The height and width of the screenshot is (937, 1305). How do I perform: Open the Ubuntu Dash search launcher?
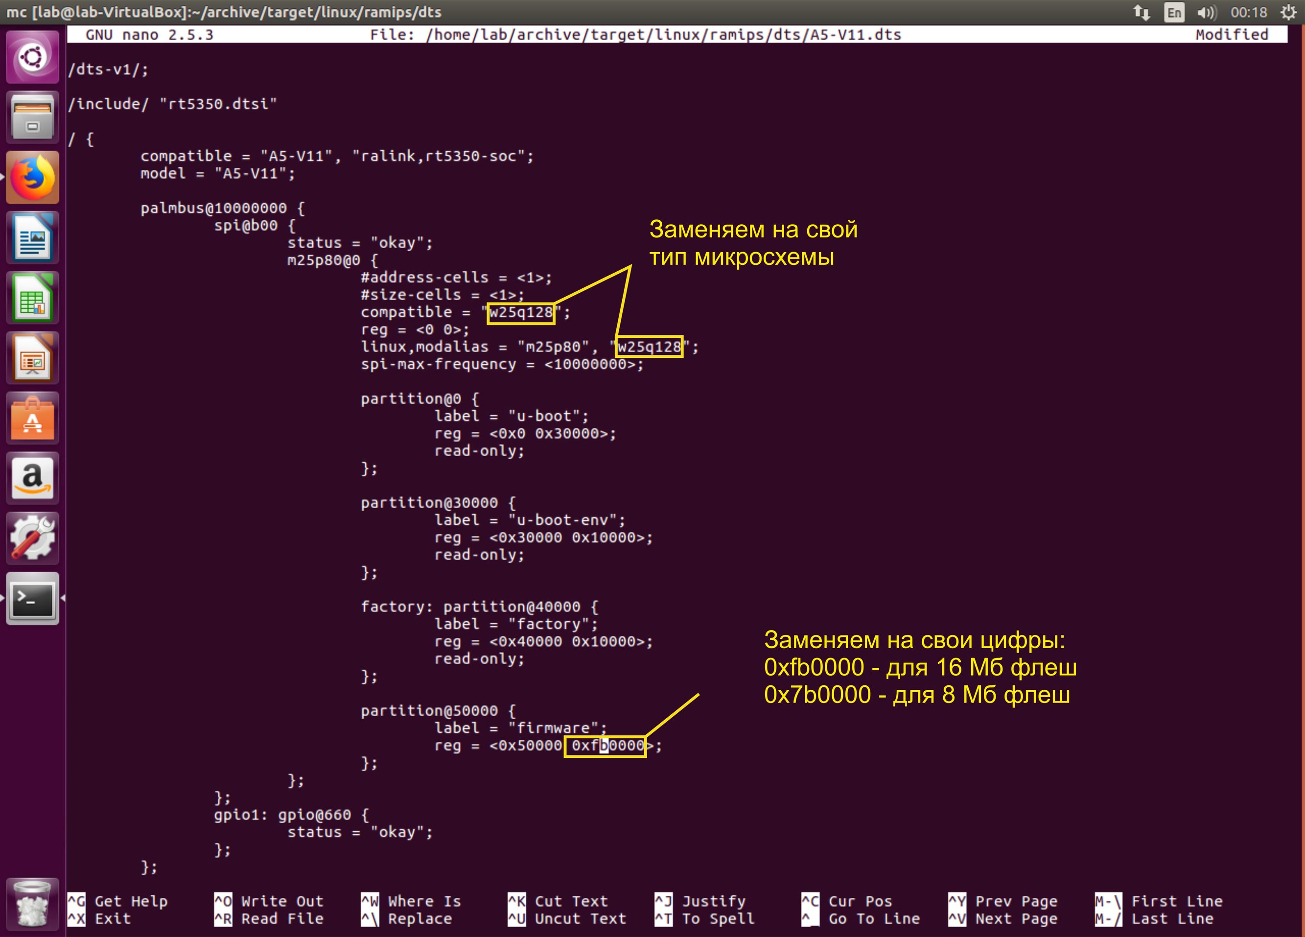[x=32, y=57]
